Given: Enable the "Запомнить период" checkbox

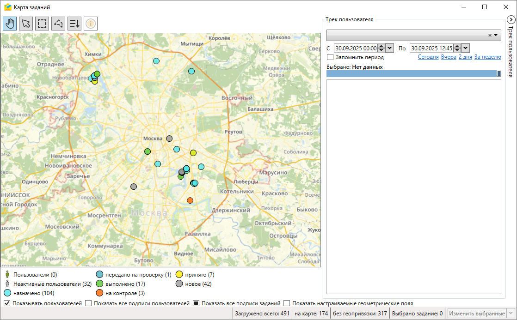Looking at the screenshot, I should 330,57.
